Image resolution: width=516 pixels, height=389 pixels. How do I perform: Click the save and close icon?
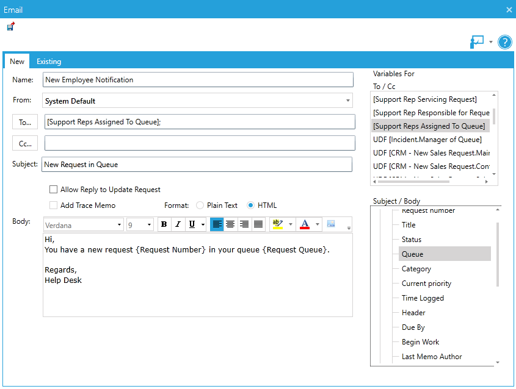click(x=11, y=26)
